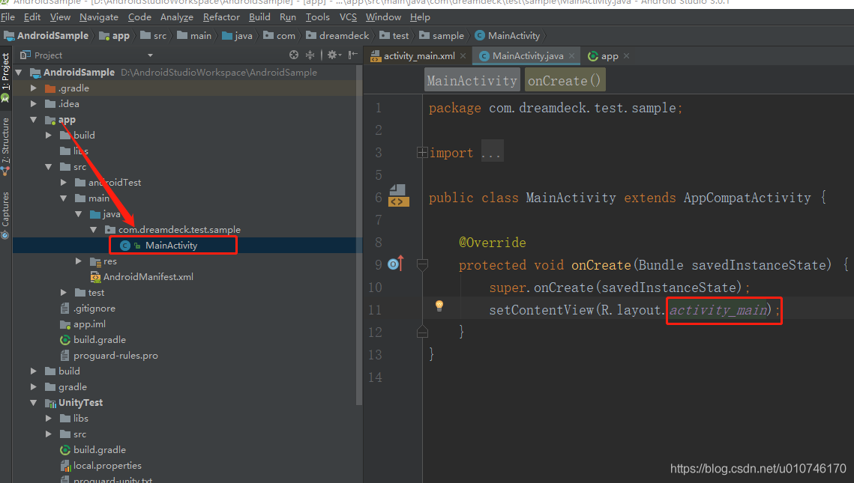Screen dimensions: 854x483
Task: Open the Navigate menu
Action: point(98,17)
